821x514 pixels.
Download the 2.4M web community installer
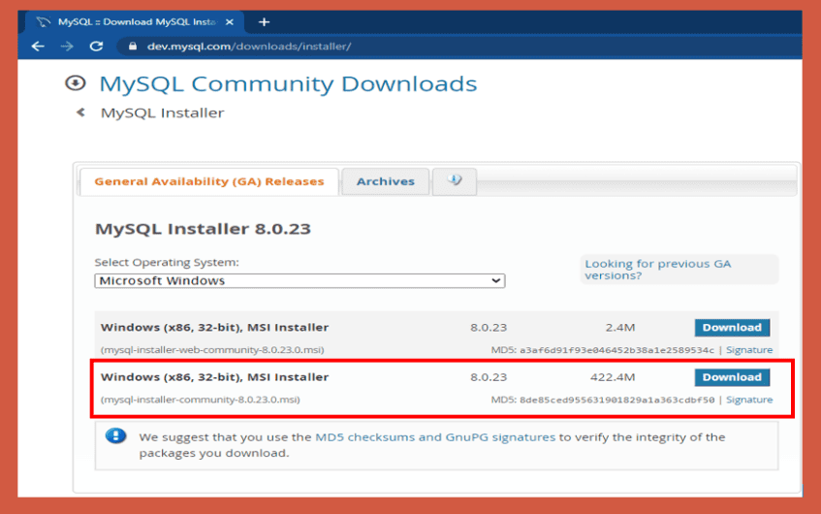pyautogui.click(x=732, y=328)
